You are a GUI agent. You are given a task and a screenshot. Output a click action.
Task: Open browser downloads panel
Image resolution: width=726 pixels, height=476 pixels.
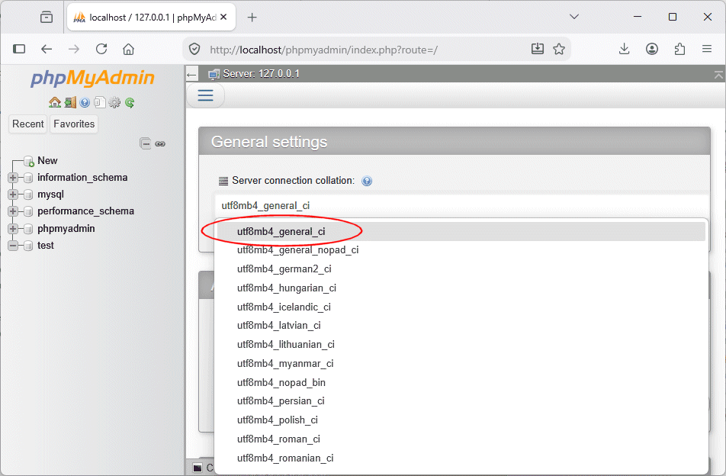coord(624,49)
